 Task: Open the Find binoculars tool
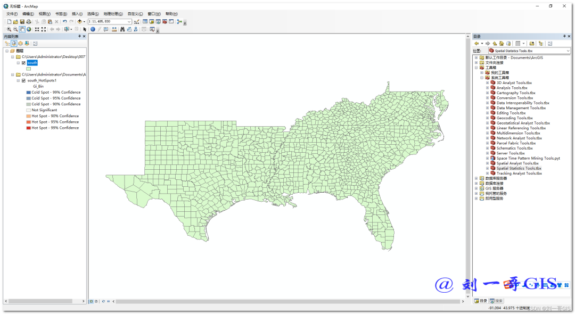pyautogui.click(x=122, y=29)
